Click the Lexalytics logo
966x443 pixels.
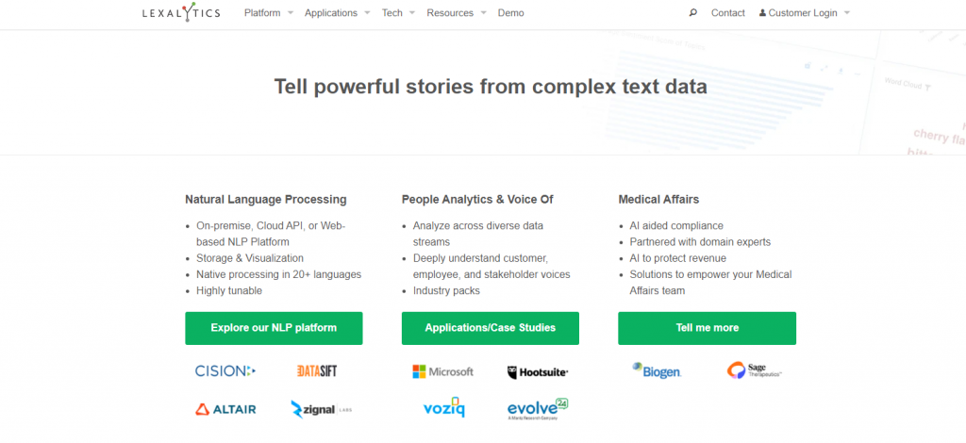(181, 13)
